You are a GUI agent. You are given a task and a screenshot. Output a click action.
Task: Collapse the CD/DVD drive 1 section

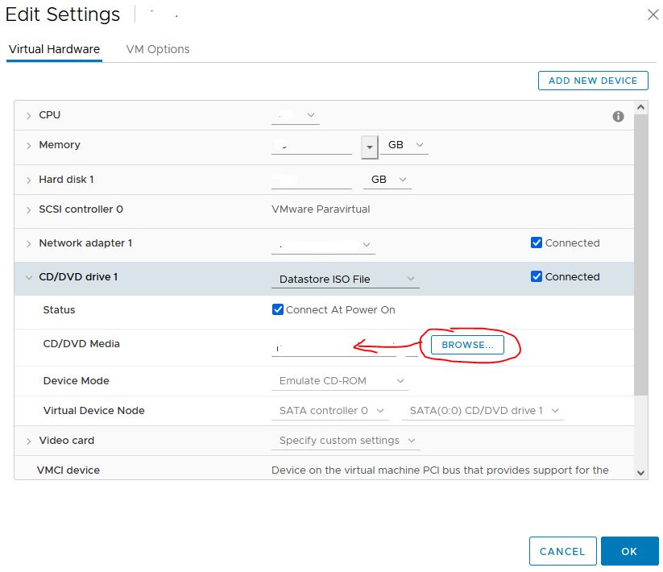pos(29,276)
